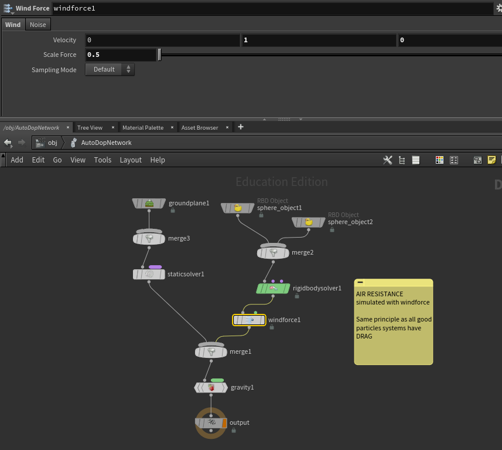Screen dimensions: 502x450
Task: Toggle lock icon under groundplane1 node
Action: 173,211
